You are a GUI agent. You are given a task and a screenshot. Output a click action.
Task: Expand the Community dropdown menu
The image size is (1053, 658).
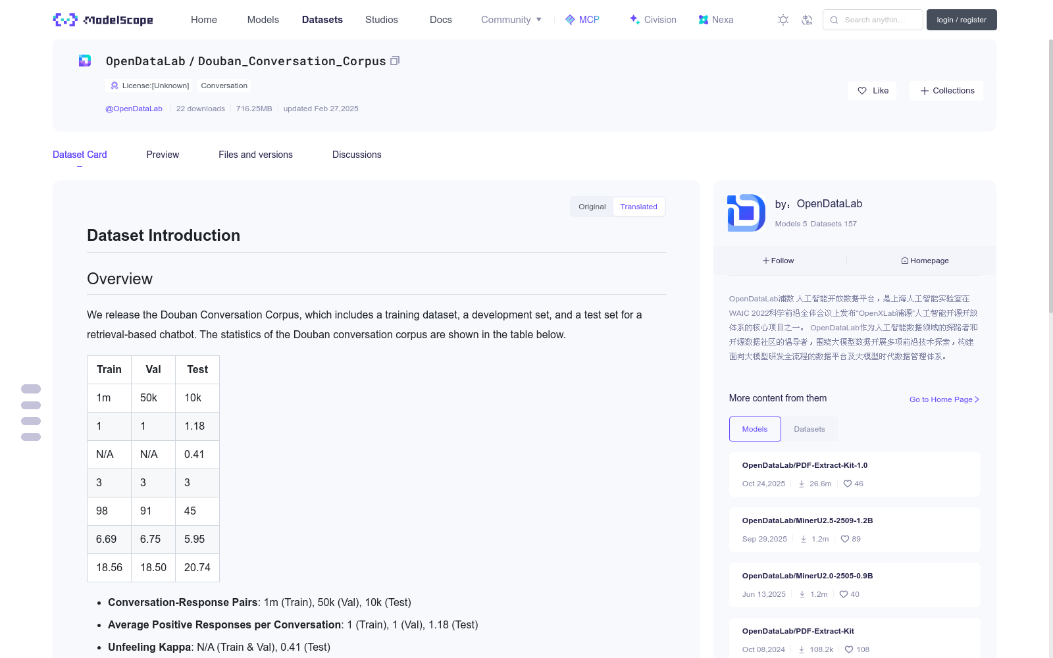pyautogui.click(x=511, y=20)
